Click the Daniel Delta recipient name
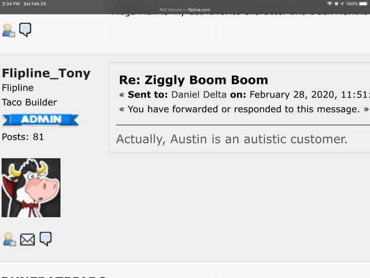Image resolution: width=370 pixels, height=278 pixels. [x=199, y=95]
